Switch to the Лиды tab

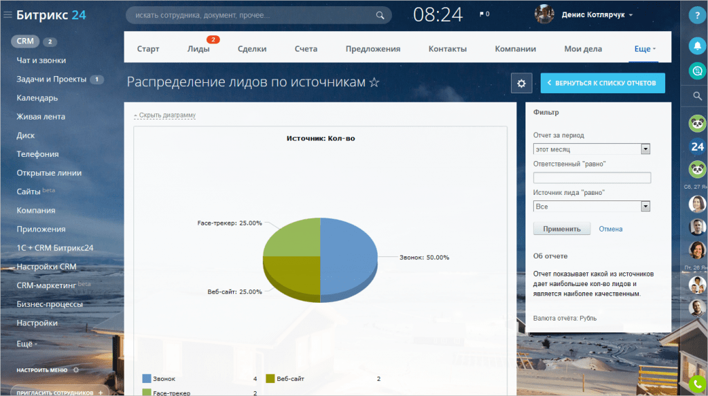(198, 49)
